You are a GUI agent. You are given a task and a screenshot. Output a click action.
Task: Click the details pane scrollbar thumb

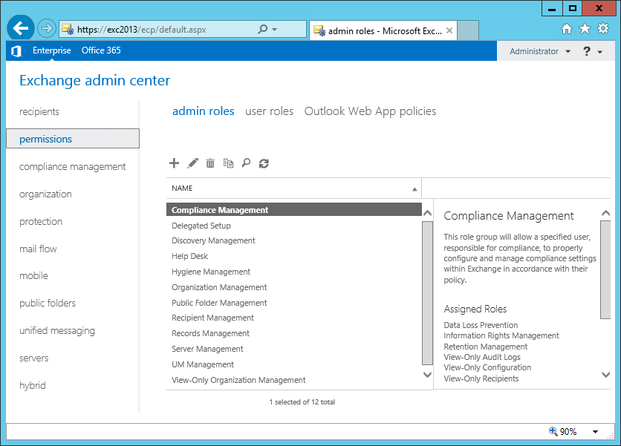[605, 269]
